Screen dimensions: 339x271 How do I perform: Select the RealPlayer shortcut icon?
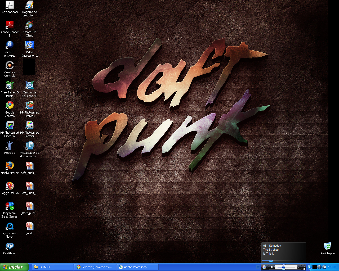(x=10, y=246)
